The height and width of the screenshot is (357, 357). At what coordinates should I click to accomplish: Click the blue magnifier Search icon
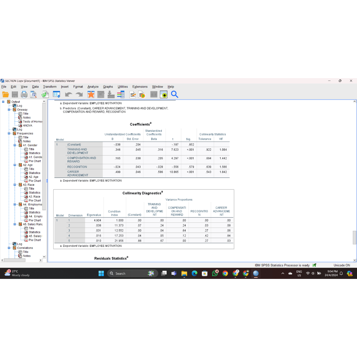point(175,94)
